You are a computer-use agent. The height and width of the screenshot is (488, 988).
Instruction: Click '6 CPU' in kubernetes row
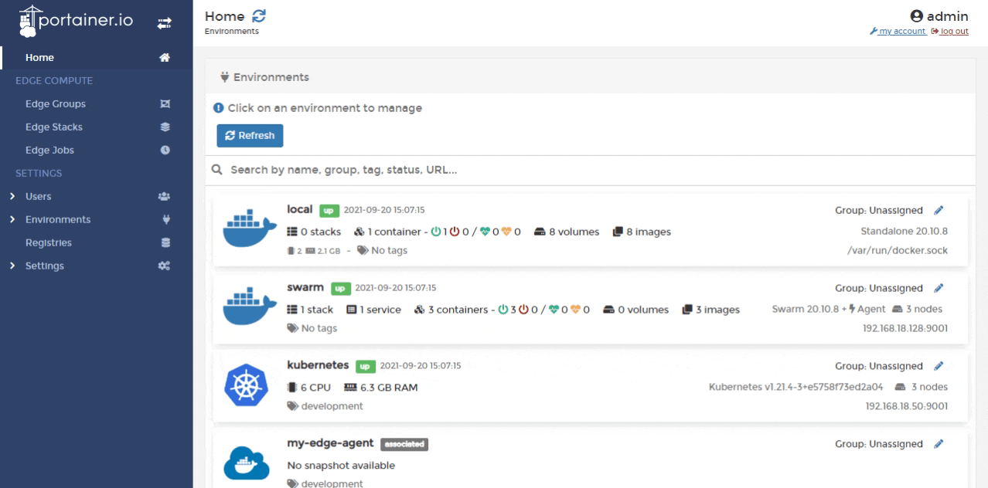pos(316,387)
